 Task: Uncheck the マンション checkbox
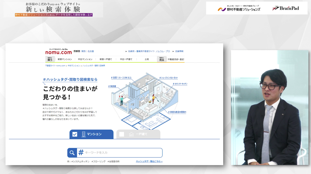point(75,134)
